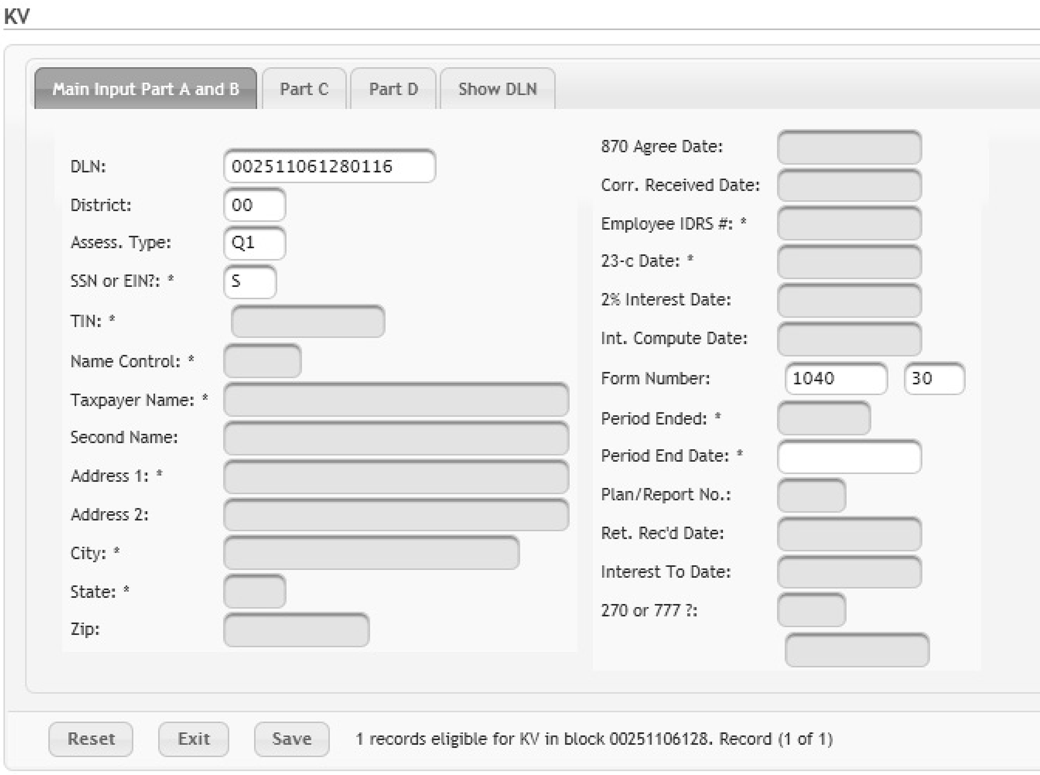The image size is (1040, 775).
Task: Focus the Employee IDRS # field
Action: point(849,224)
